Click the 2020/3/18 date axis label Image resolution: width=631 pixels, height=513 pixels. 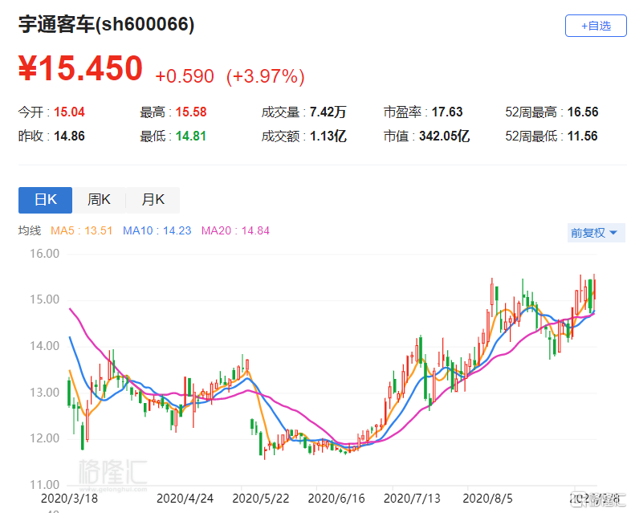pos(69,499)
